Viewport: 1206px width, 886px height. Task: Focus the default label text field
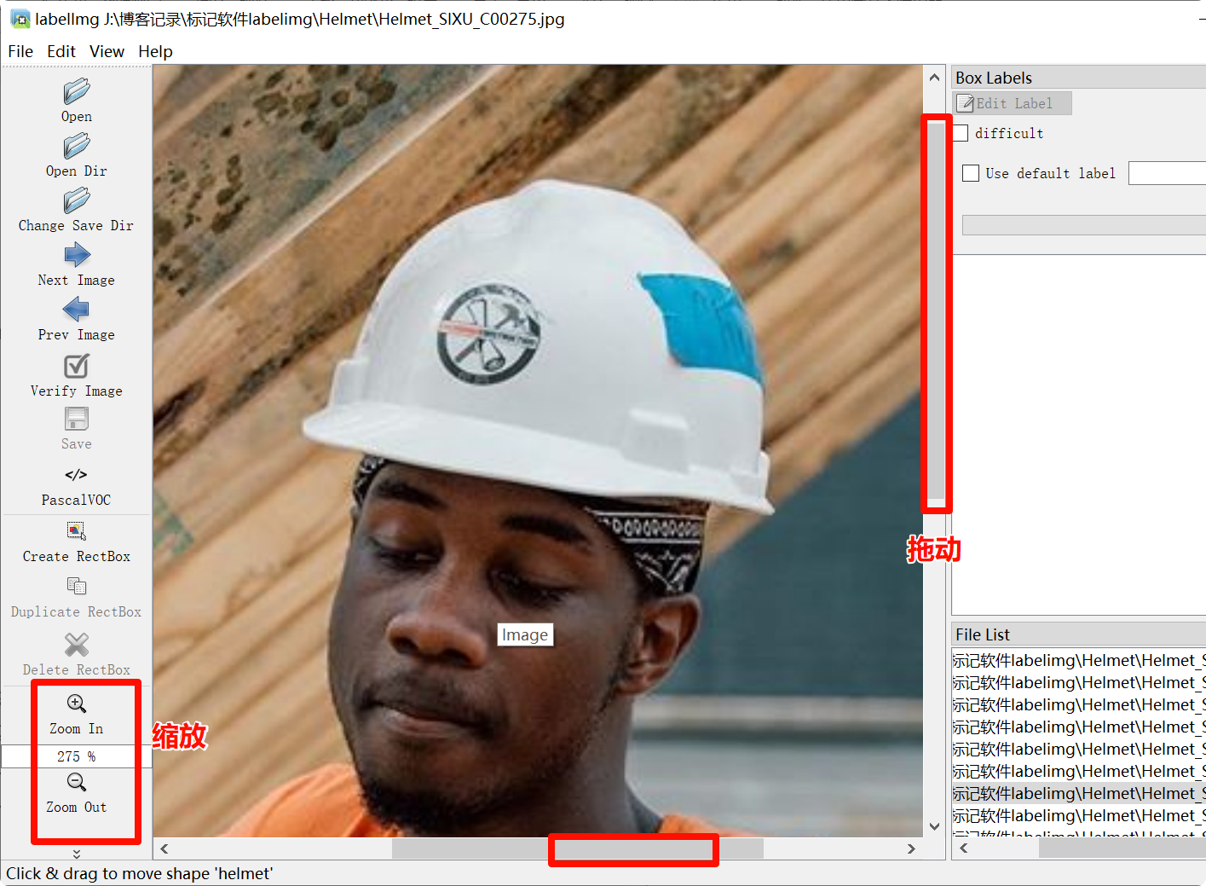1167,173
